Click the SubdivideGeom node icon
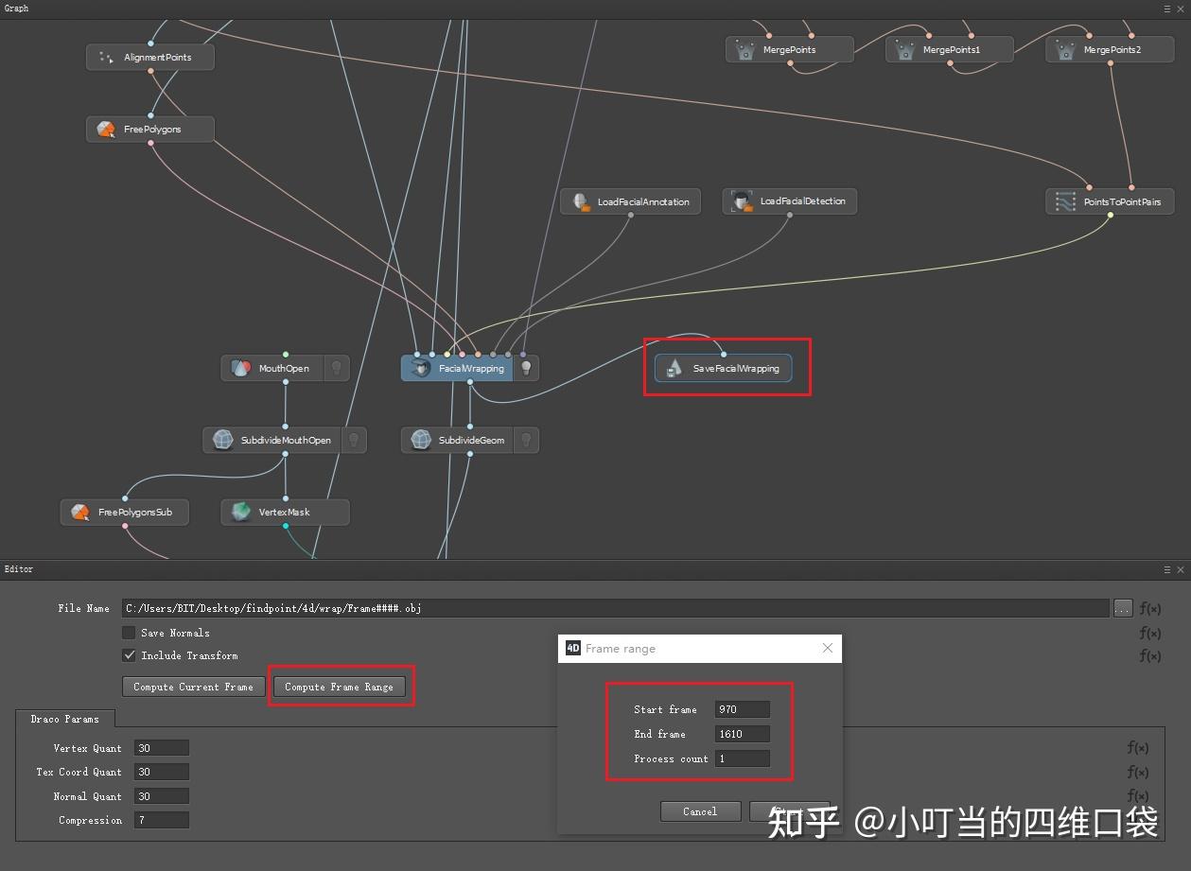Image resolution: width=1191 pixels, height=871 pixels. (x=420, y=439)
